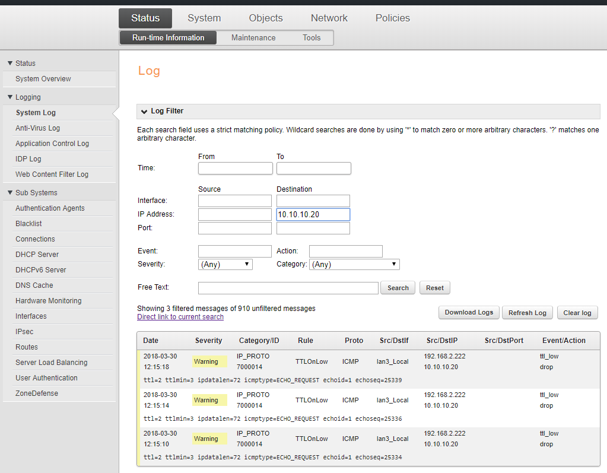Reset the log filter fields
The image size is (607, 473).
pyautogui.click(x=434, y=288)
